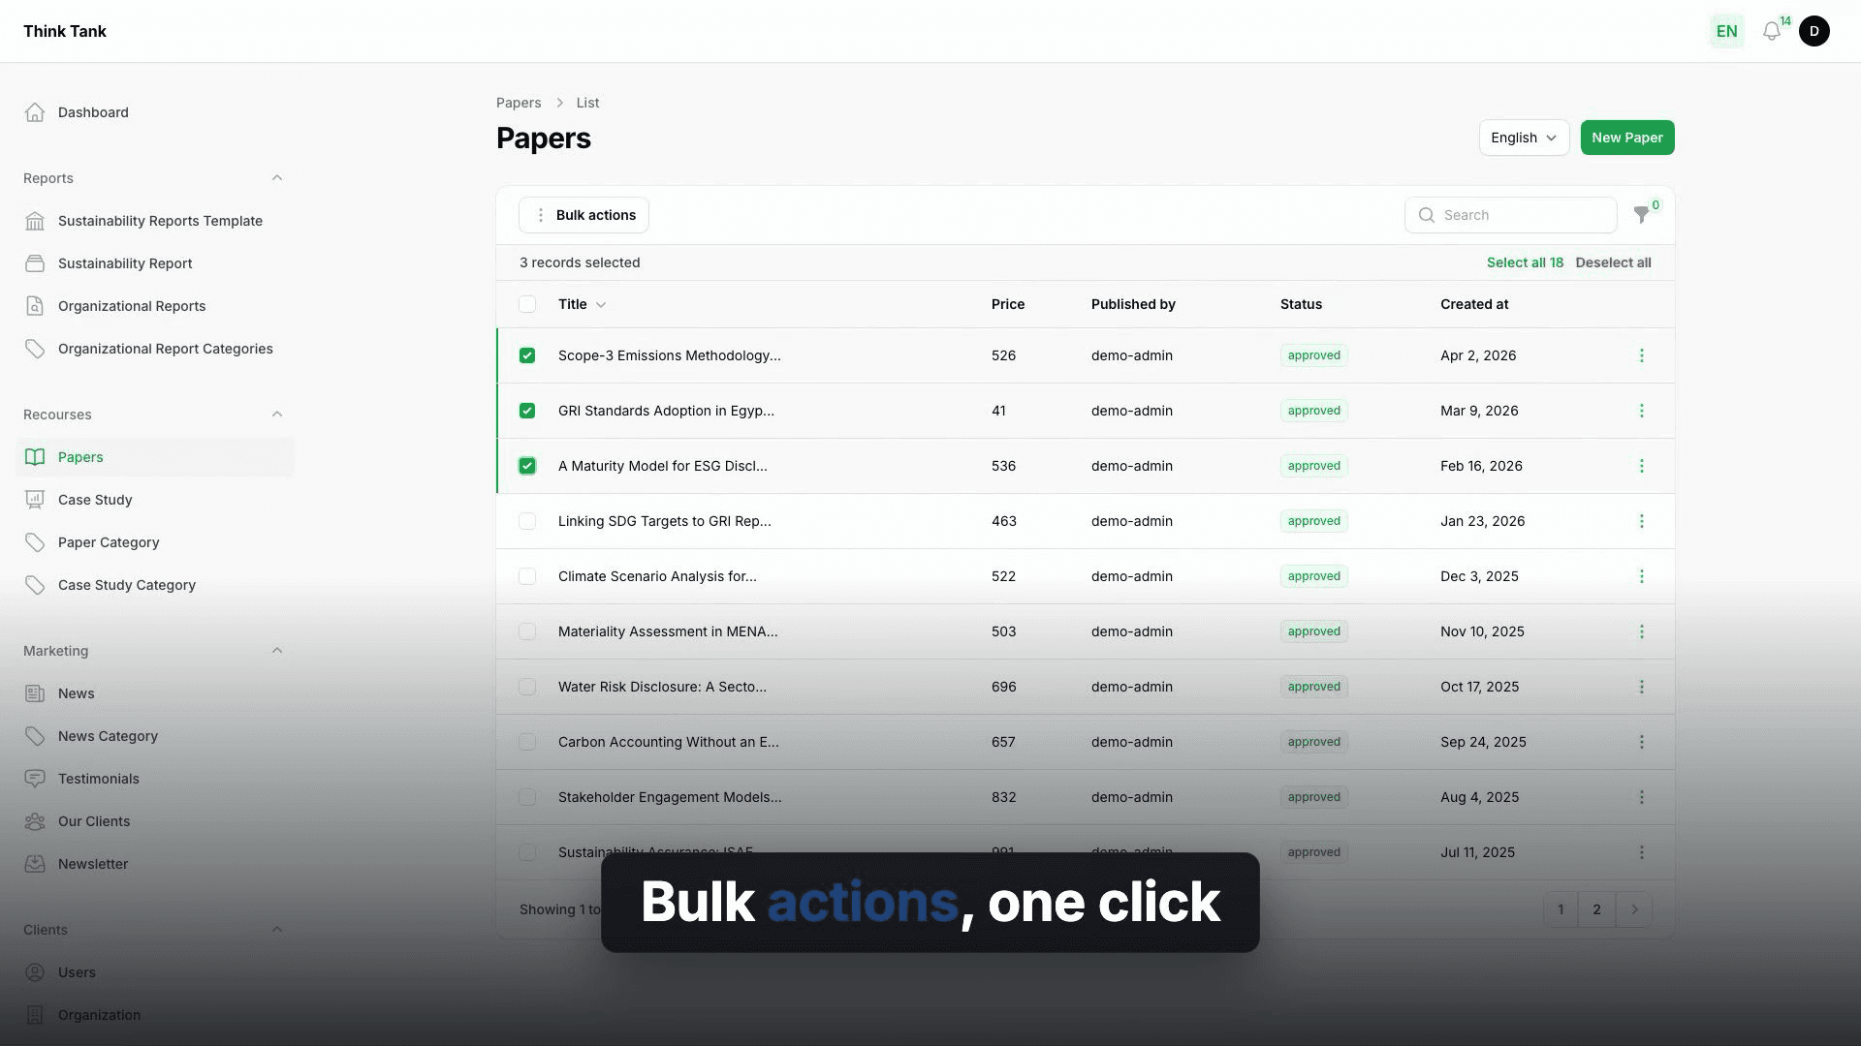Uncheck the A Maturity Model for ESG row
This screenshot has height=1046, width=1861.
527,466
